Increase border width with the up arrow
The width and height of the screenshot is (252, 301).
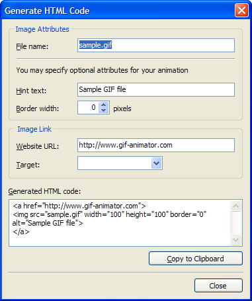[104, 105]
